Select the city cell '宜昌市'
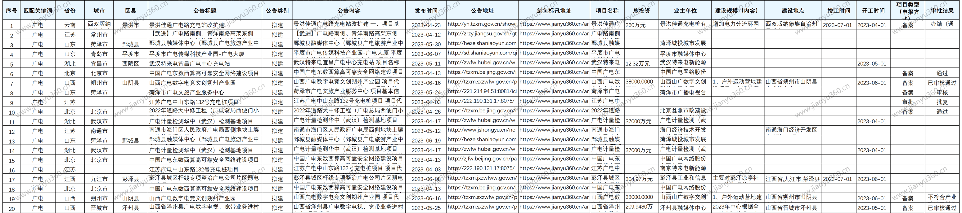962x213 pixels. click(x=99, y=64)
